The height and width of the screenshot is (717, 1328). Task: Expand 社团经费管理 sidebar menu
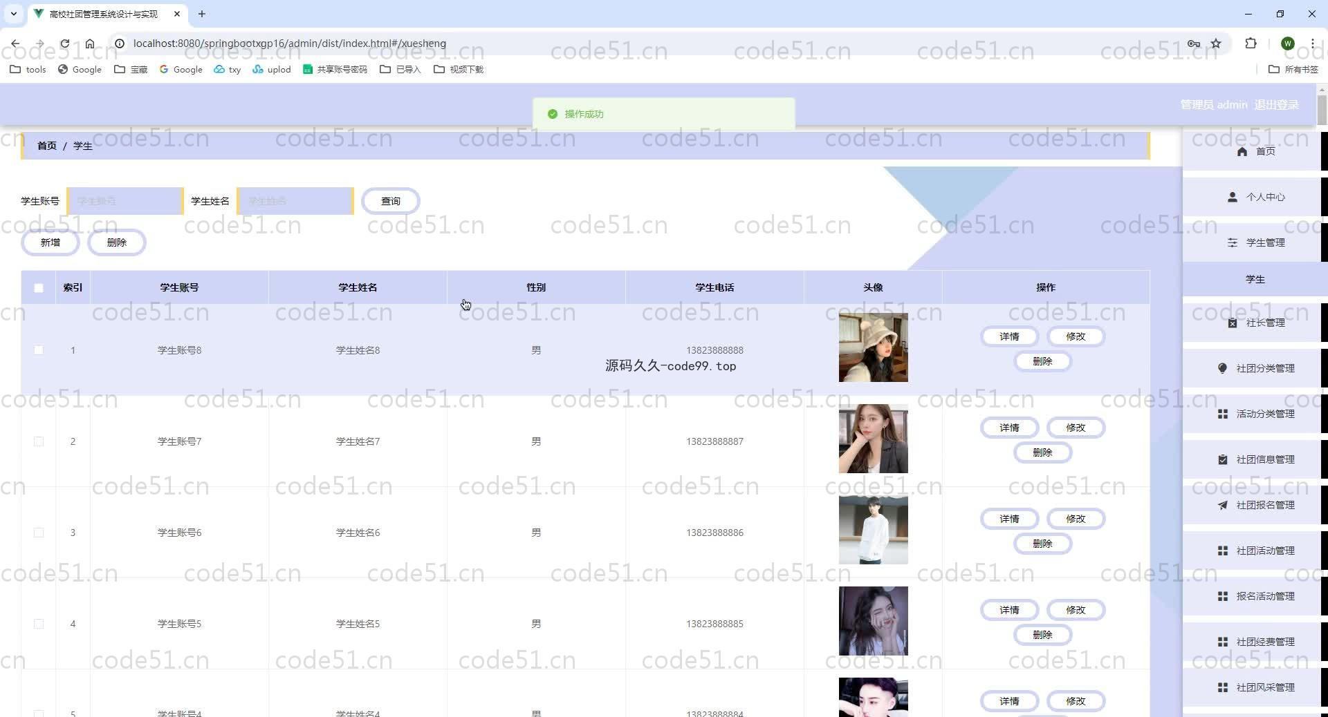click(x=1255, y=642)
